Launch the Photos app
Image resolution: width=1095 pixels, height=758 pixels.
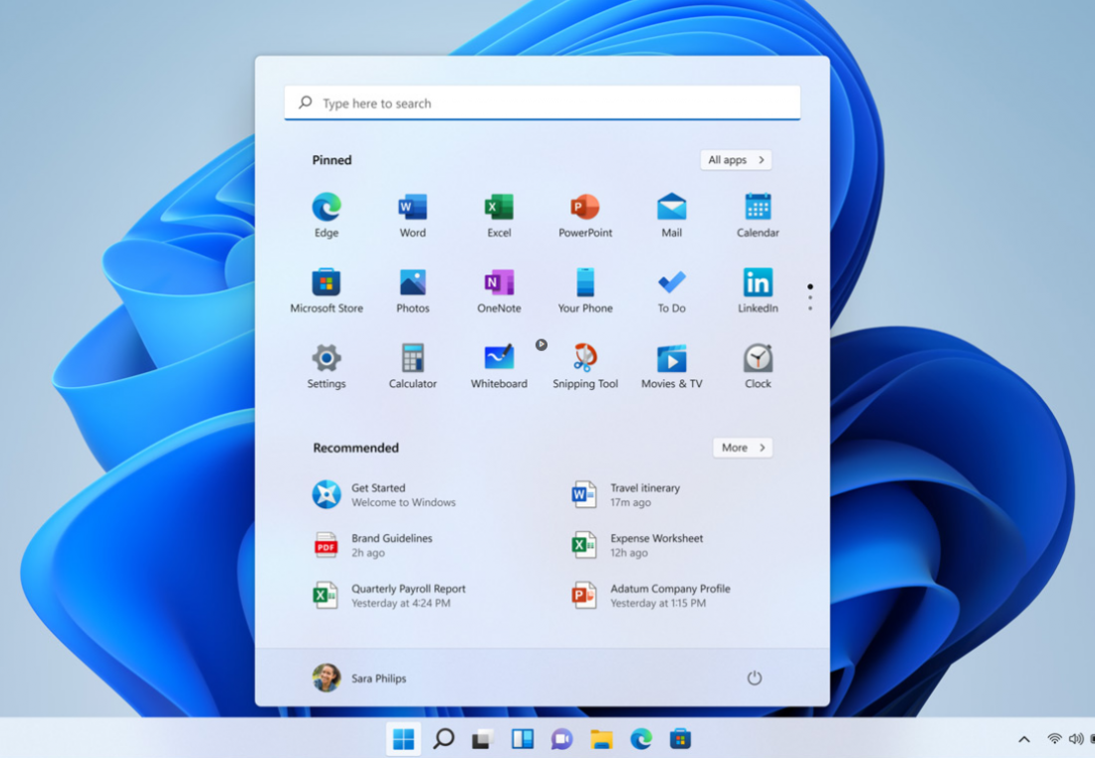[x=413, y=290]
